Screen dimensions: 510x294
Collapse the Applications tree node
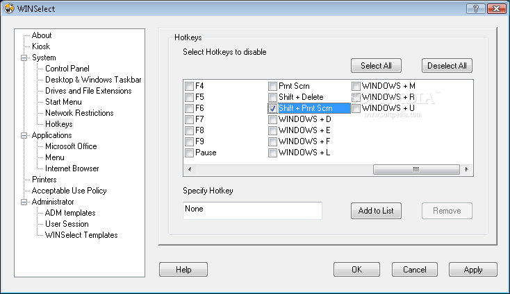(x=24, y=136)
